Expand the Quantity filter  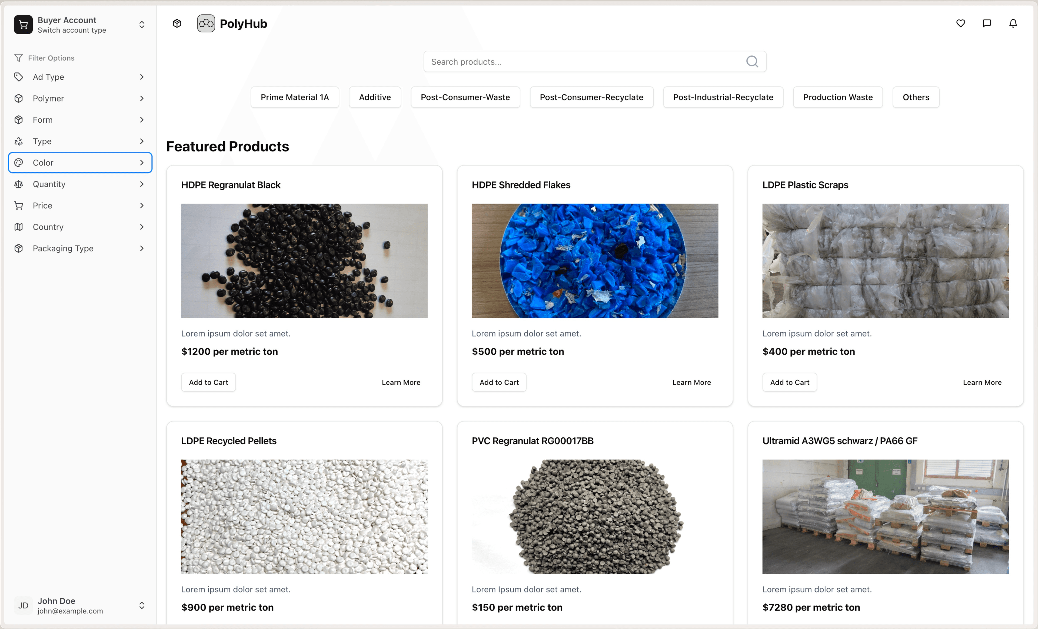80,184
